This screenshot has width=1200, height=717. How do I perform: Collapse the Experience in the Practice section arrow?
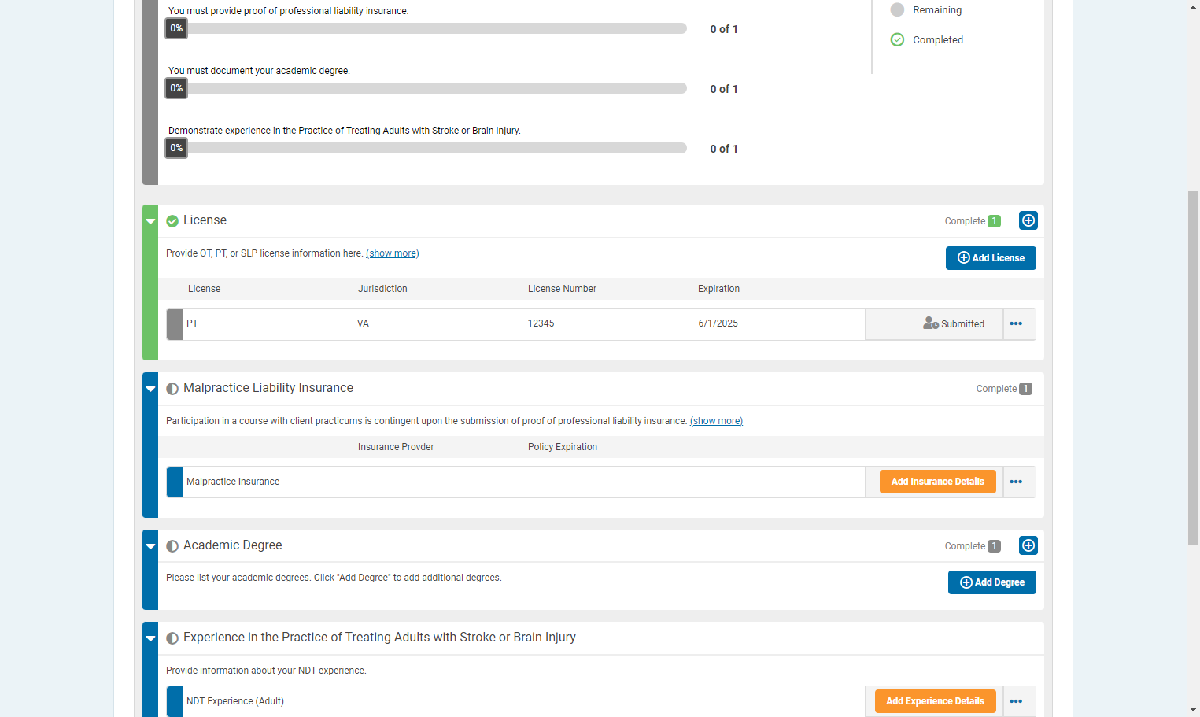pos(150,638)
